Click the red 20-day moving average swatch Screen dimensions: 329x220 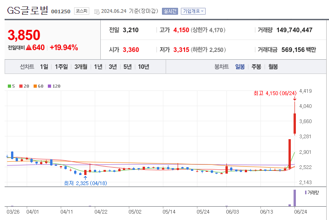coord(21,86)
